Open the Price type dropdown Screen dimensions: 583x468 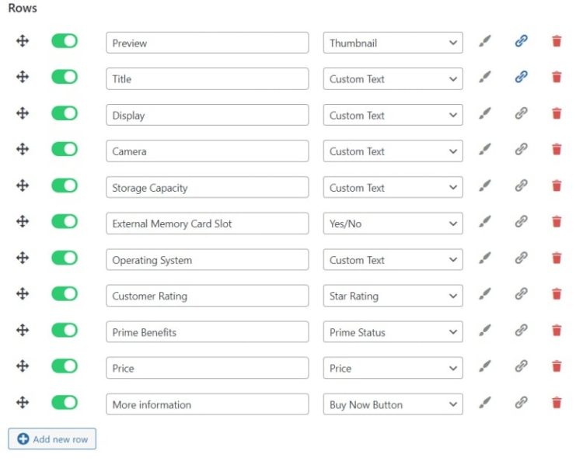pyautogui.click(x=393, y=368)
